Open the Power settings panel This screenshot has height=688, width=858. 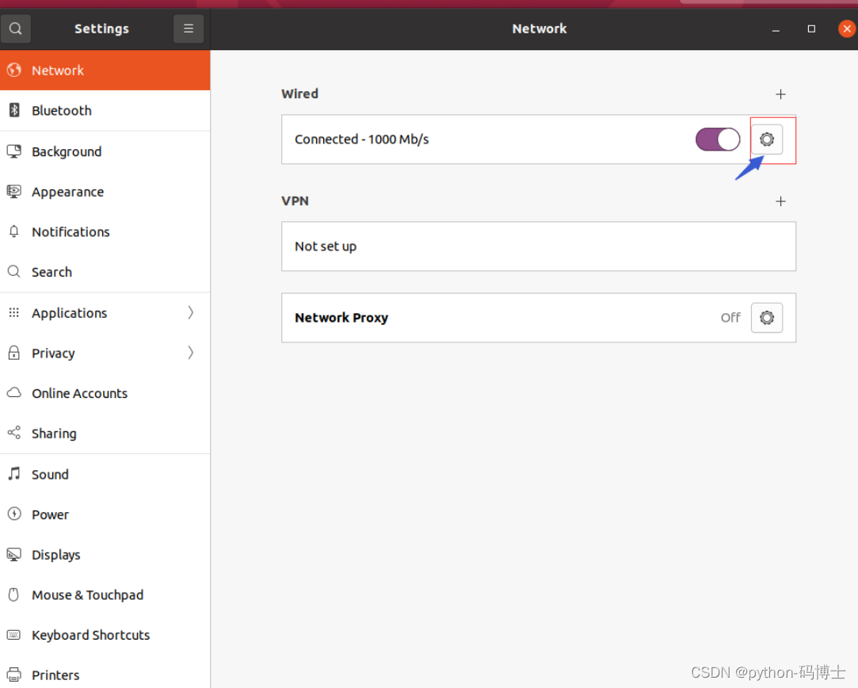click(105, 514)
